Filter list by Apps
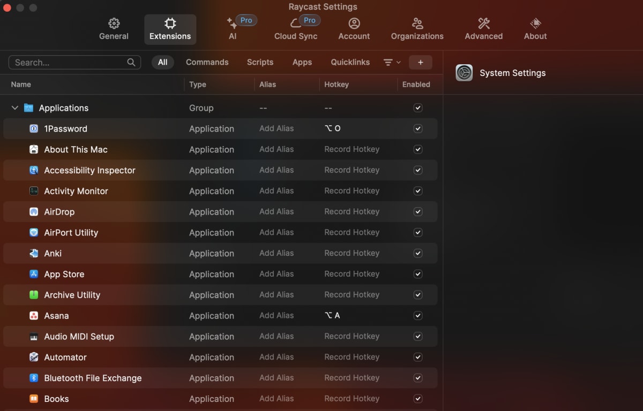This screenshot has width=643, height=411. (302, 62)
